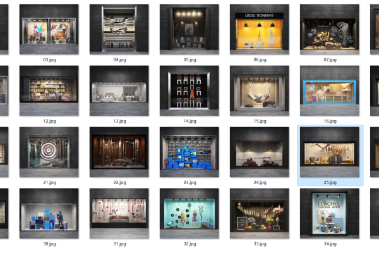Click the 15.jpg image thumbnail
This screenshot has width=379, height=253.
tap(259, 90)
